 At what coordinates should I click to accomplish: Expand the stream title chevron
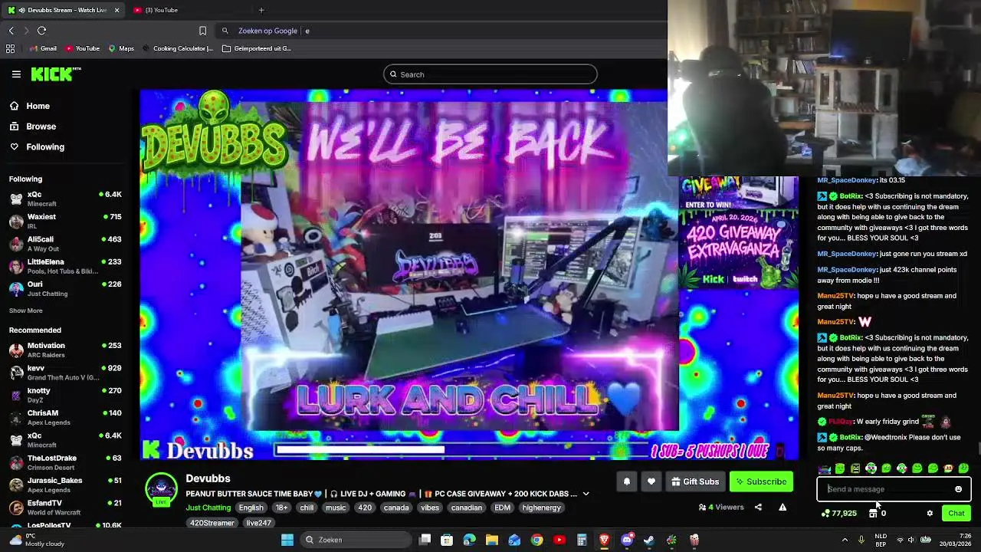(586, 494)
